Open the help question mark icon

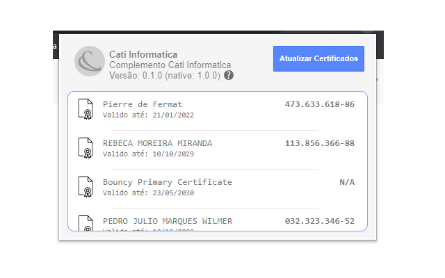pyautogui.click(x=229, y=76)
